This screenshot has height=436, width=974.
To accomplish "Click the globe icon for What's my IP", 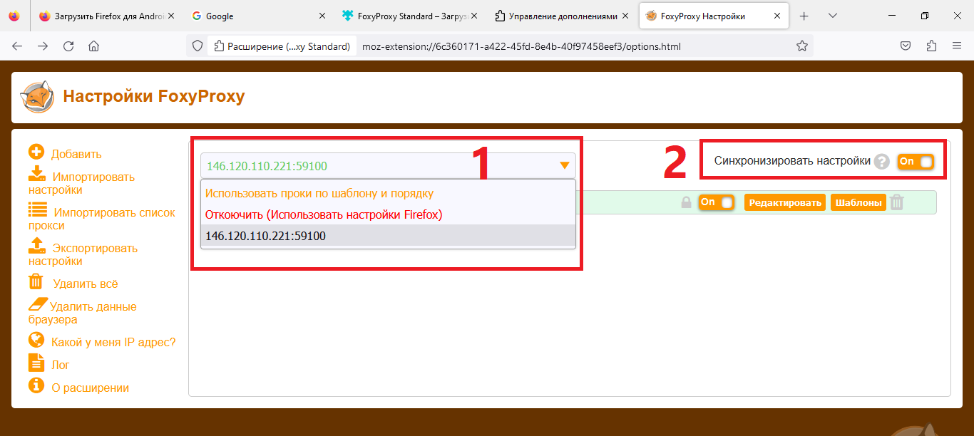I will point(36,341).
